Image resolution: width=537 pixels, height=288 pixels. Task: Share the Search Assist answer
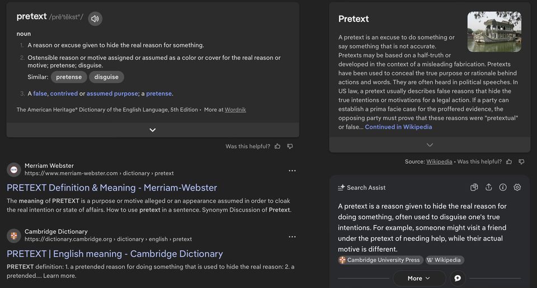click(x=489, y=187)
